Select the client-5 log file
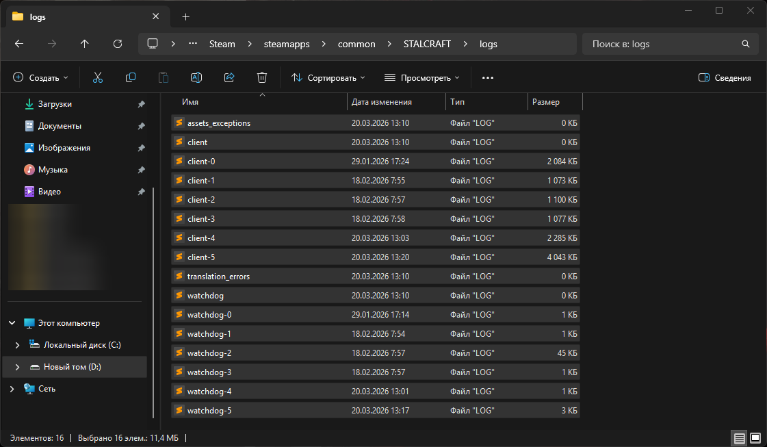The image size is (767, 447). (x=201, y=257)
